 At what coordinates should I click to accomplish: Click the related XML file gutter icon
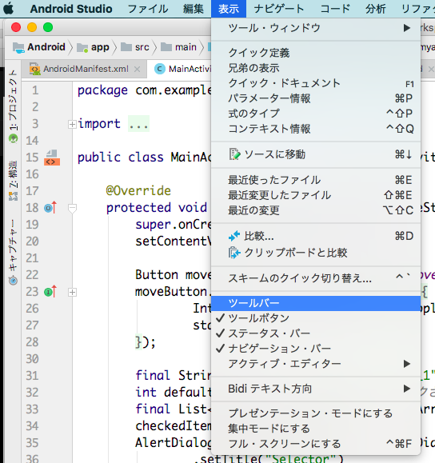click(x=52, y=158)
